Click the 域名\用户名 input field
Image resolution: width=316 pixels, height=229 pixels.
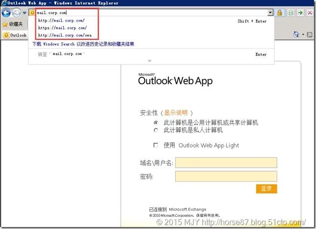tap(226, 163)
